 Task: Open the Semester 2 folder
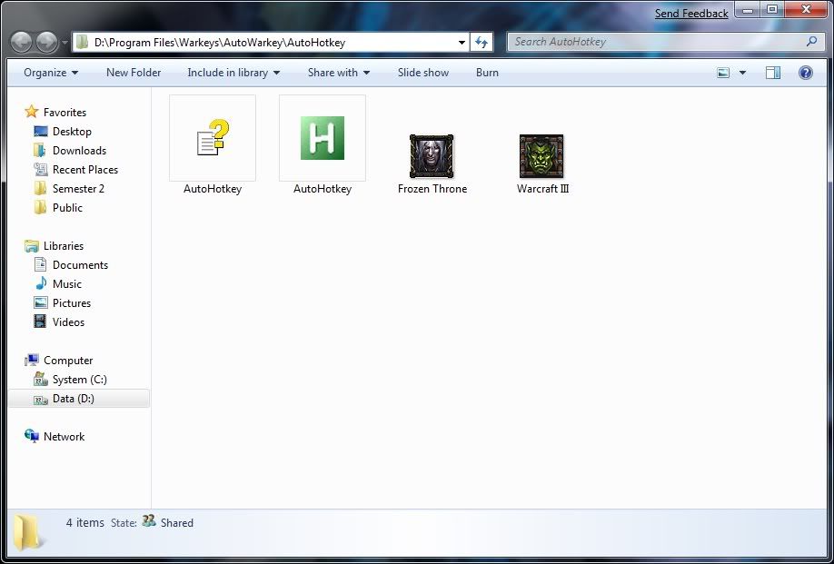pos(78,189)
